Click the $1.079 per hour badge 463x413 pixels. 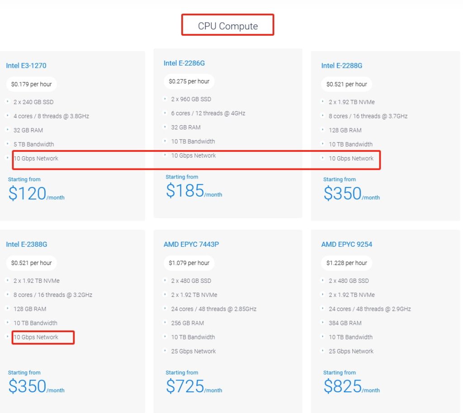pos(189,263)
